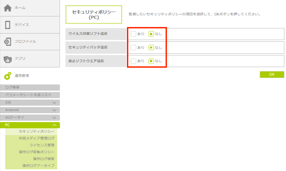
Task: Select 'あり' for 禁止ソフトウエア違反
Action: pos(133,61)
